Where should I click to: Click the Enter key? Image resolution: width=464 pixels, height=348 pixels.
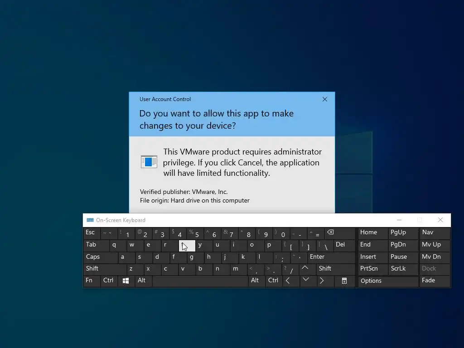[331, 257]
